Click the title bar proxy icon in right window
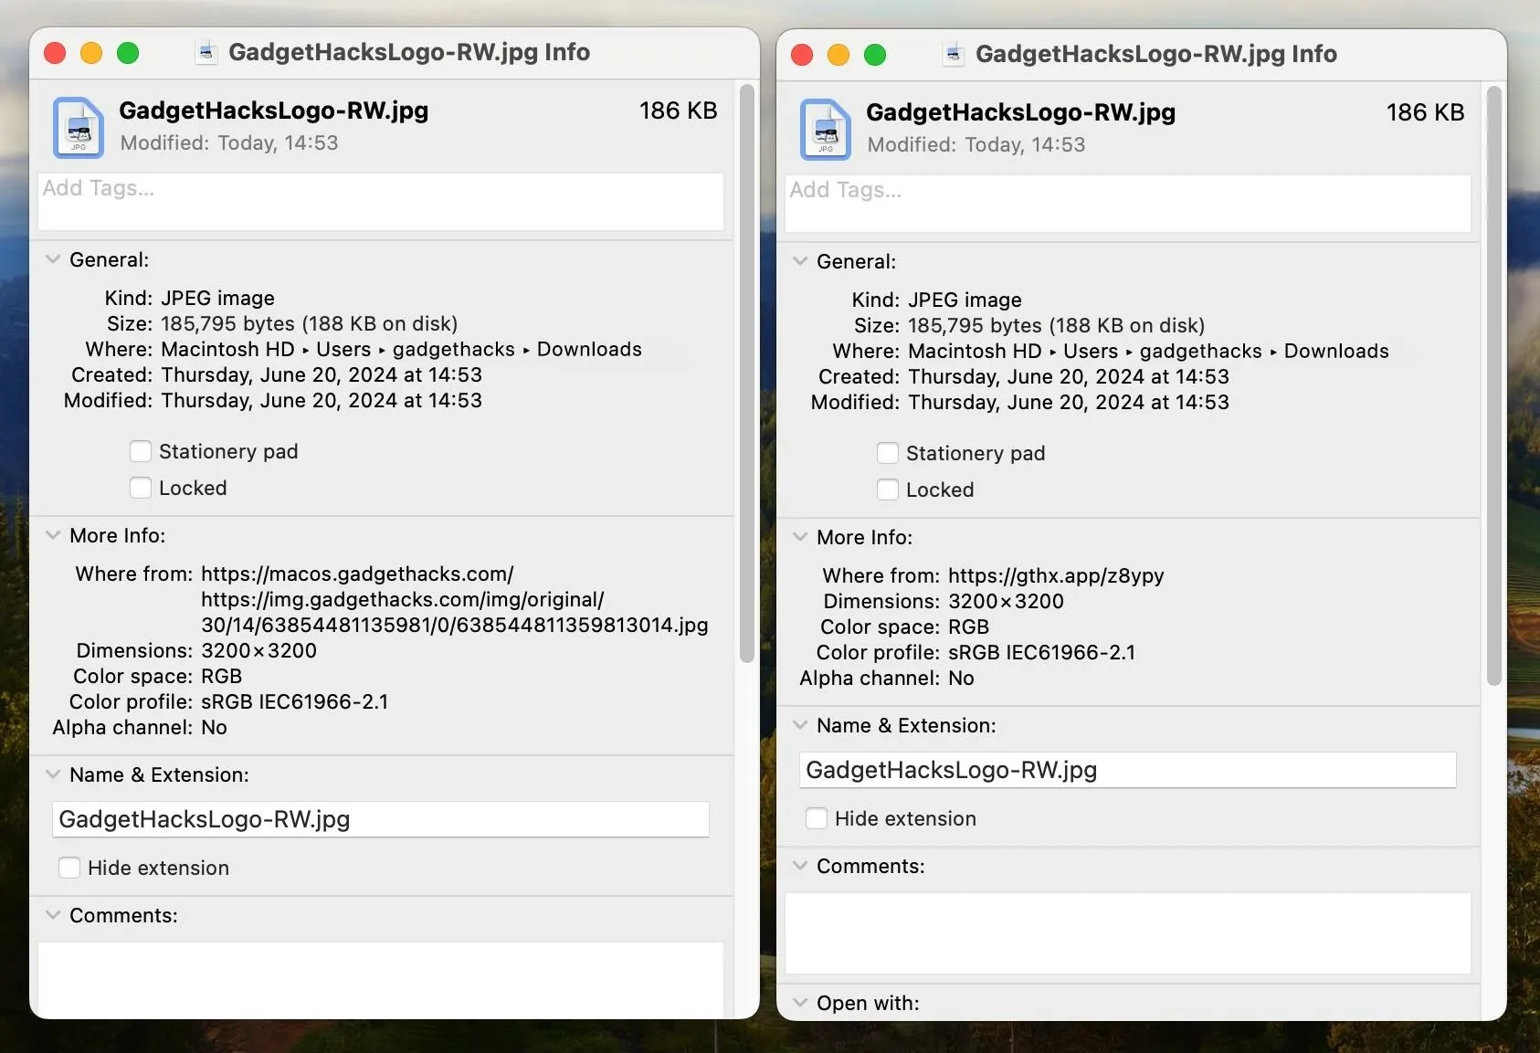Viewport: 1540px width, 1053px height. [954, 55]
